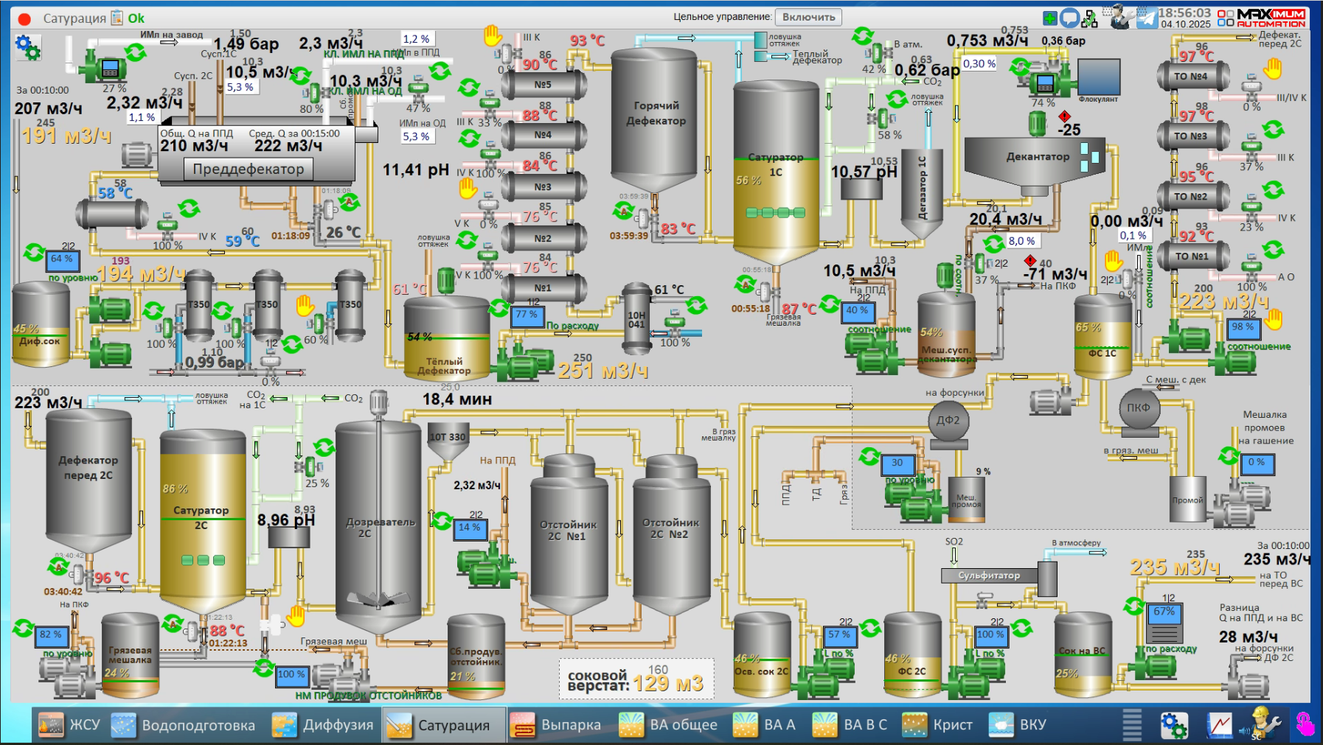
Task: Click the magenta touch pointer icon
Action: pos(1305,724)
